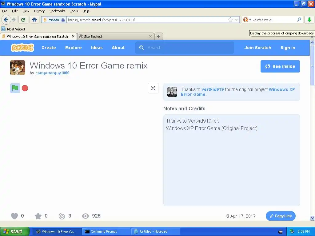Image resolution: width=315 pixels, height=236 pixels.
Task: Click the Apr 17, 2017 date text
Action: [243, 216]
